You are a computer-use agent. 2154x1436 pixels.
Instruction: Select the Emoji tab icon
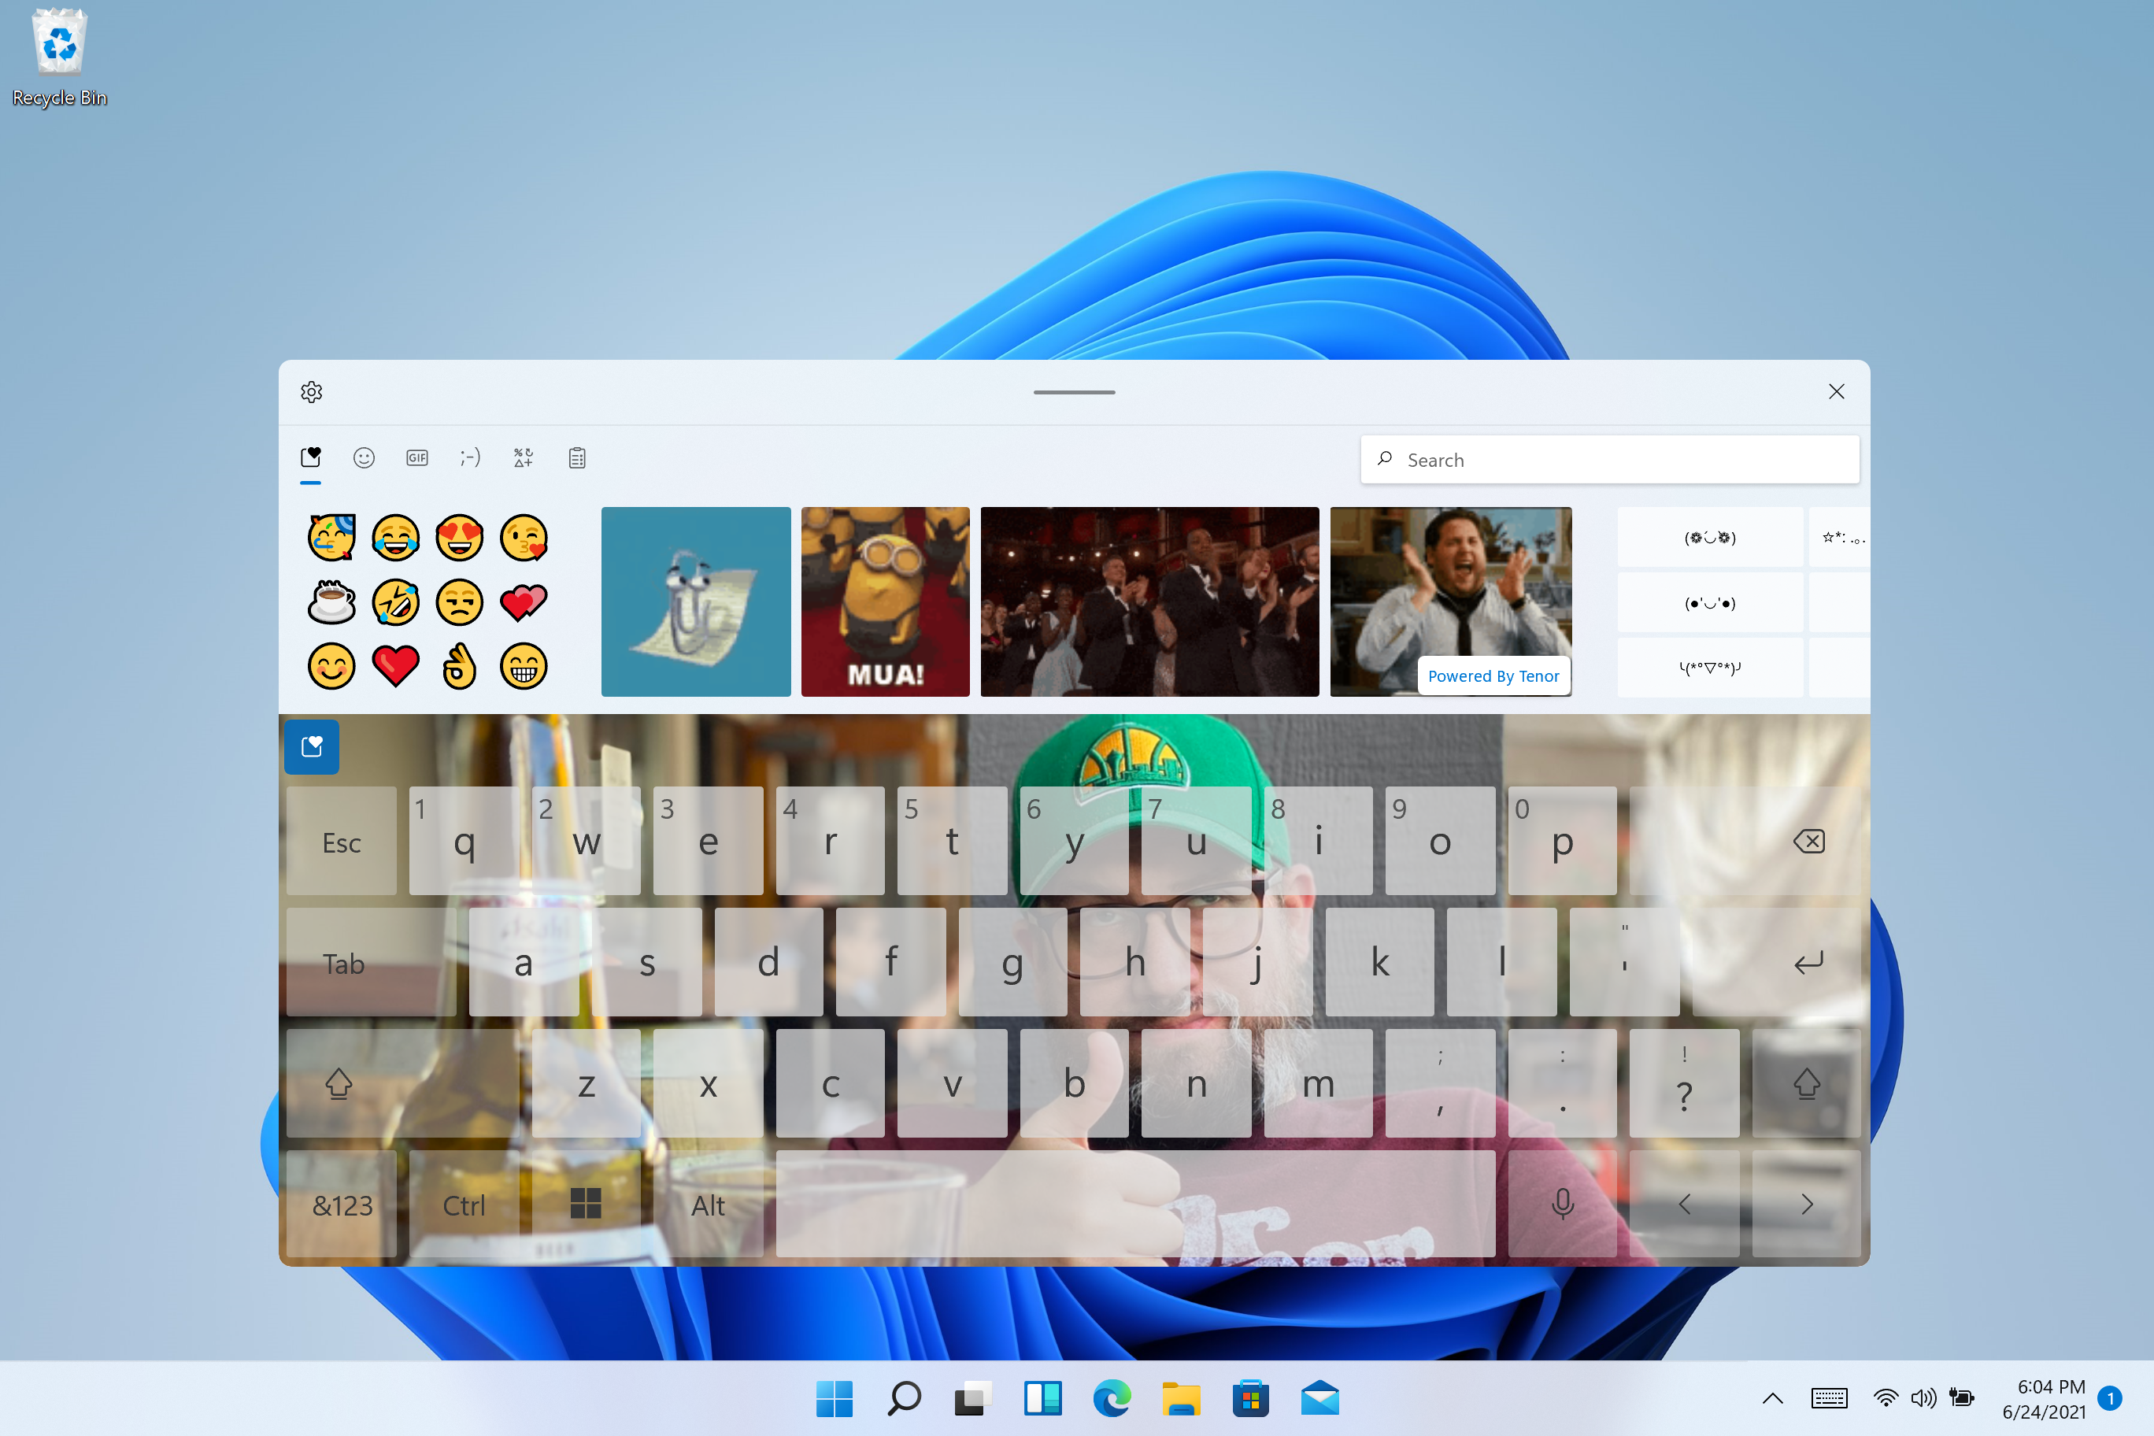point(364,457)
